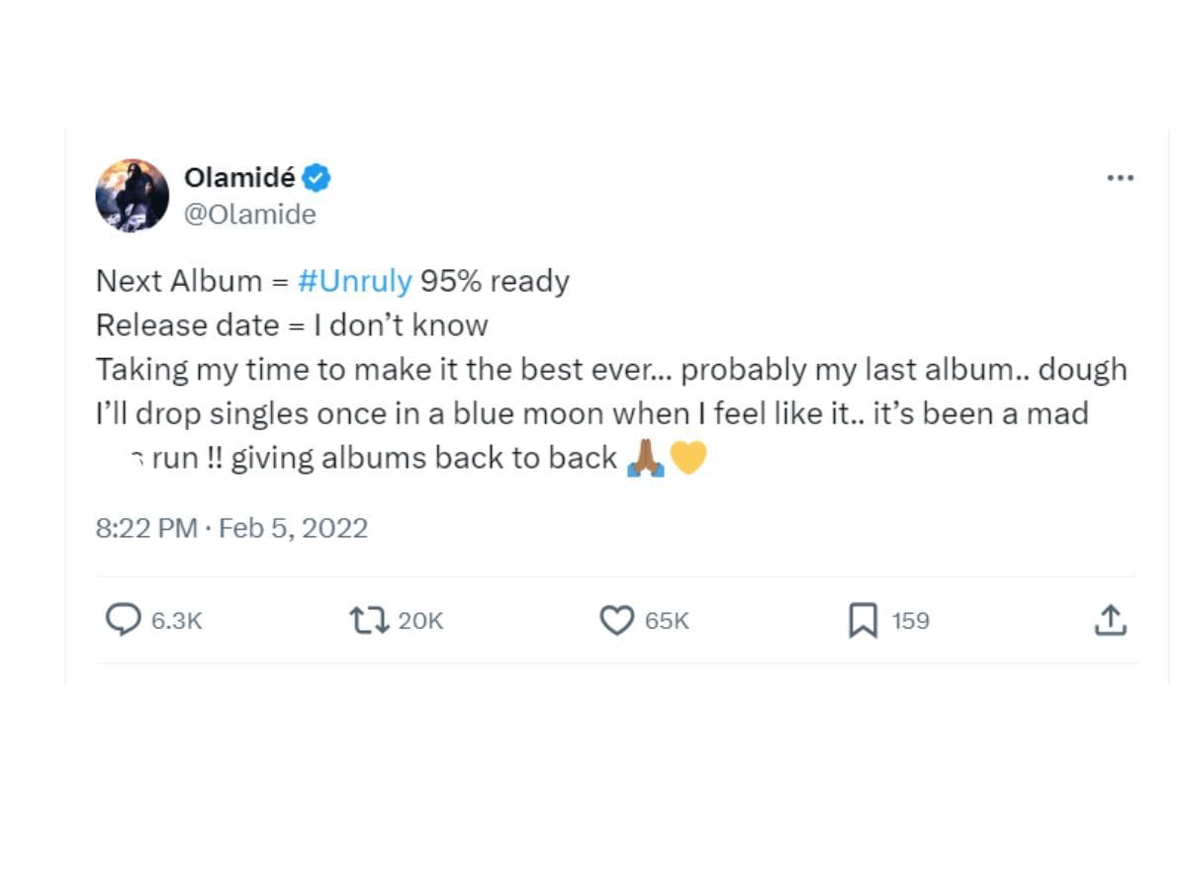1187x890 pixels.
Task: Open the #Unruly hashtag link
Action: click(x=355, y=281)
